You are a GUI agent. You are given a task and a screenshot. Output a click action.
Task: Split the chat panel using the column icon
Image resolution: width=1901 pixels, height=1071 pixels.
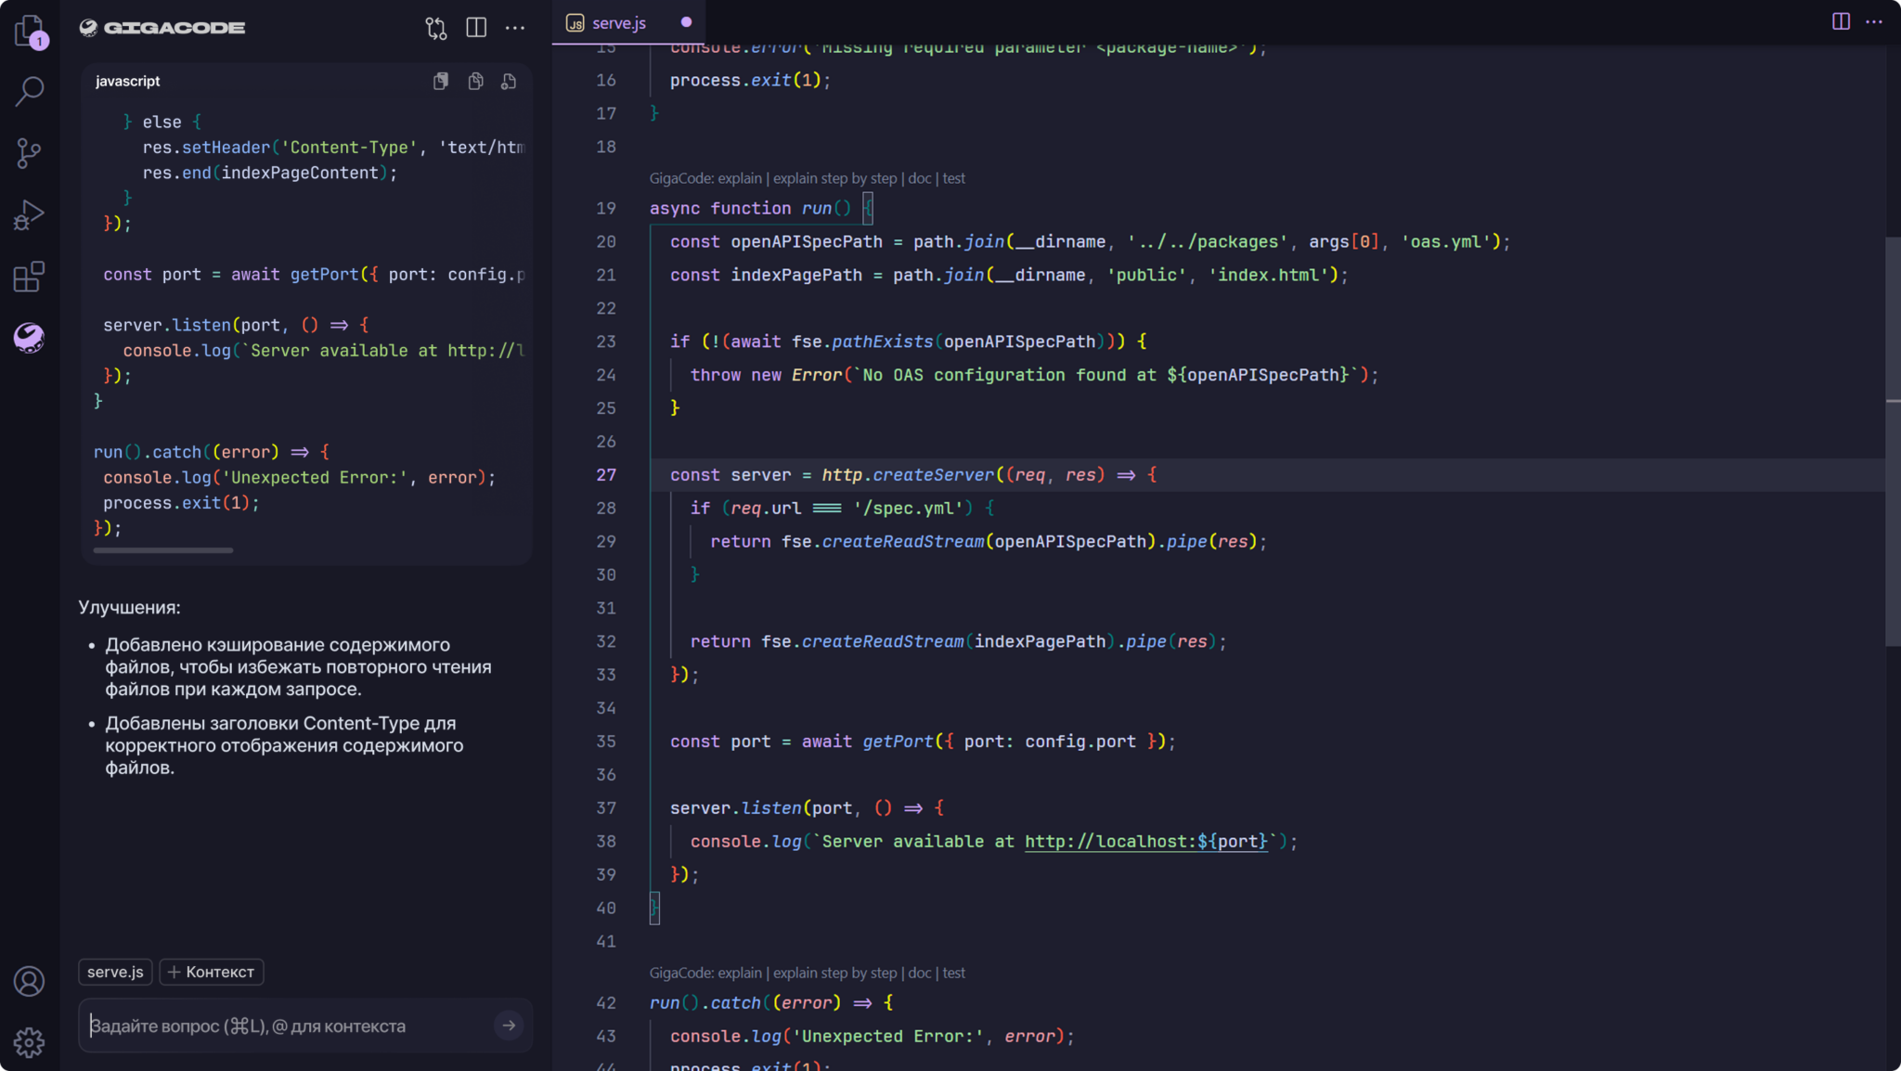pos(476,27)
